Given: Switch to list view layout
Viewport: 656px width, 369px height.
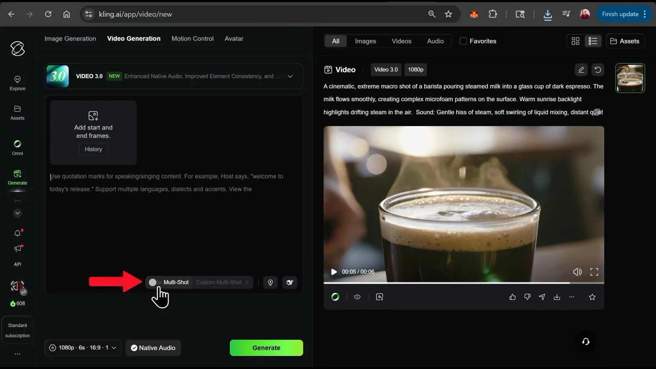Looking at the screenshot, I should pyautogui.click(x=593, y=41).
